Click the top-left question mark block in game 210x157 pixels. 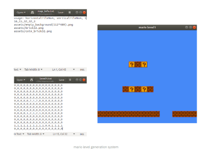[x=132, y=65]
